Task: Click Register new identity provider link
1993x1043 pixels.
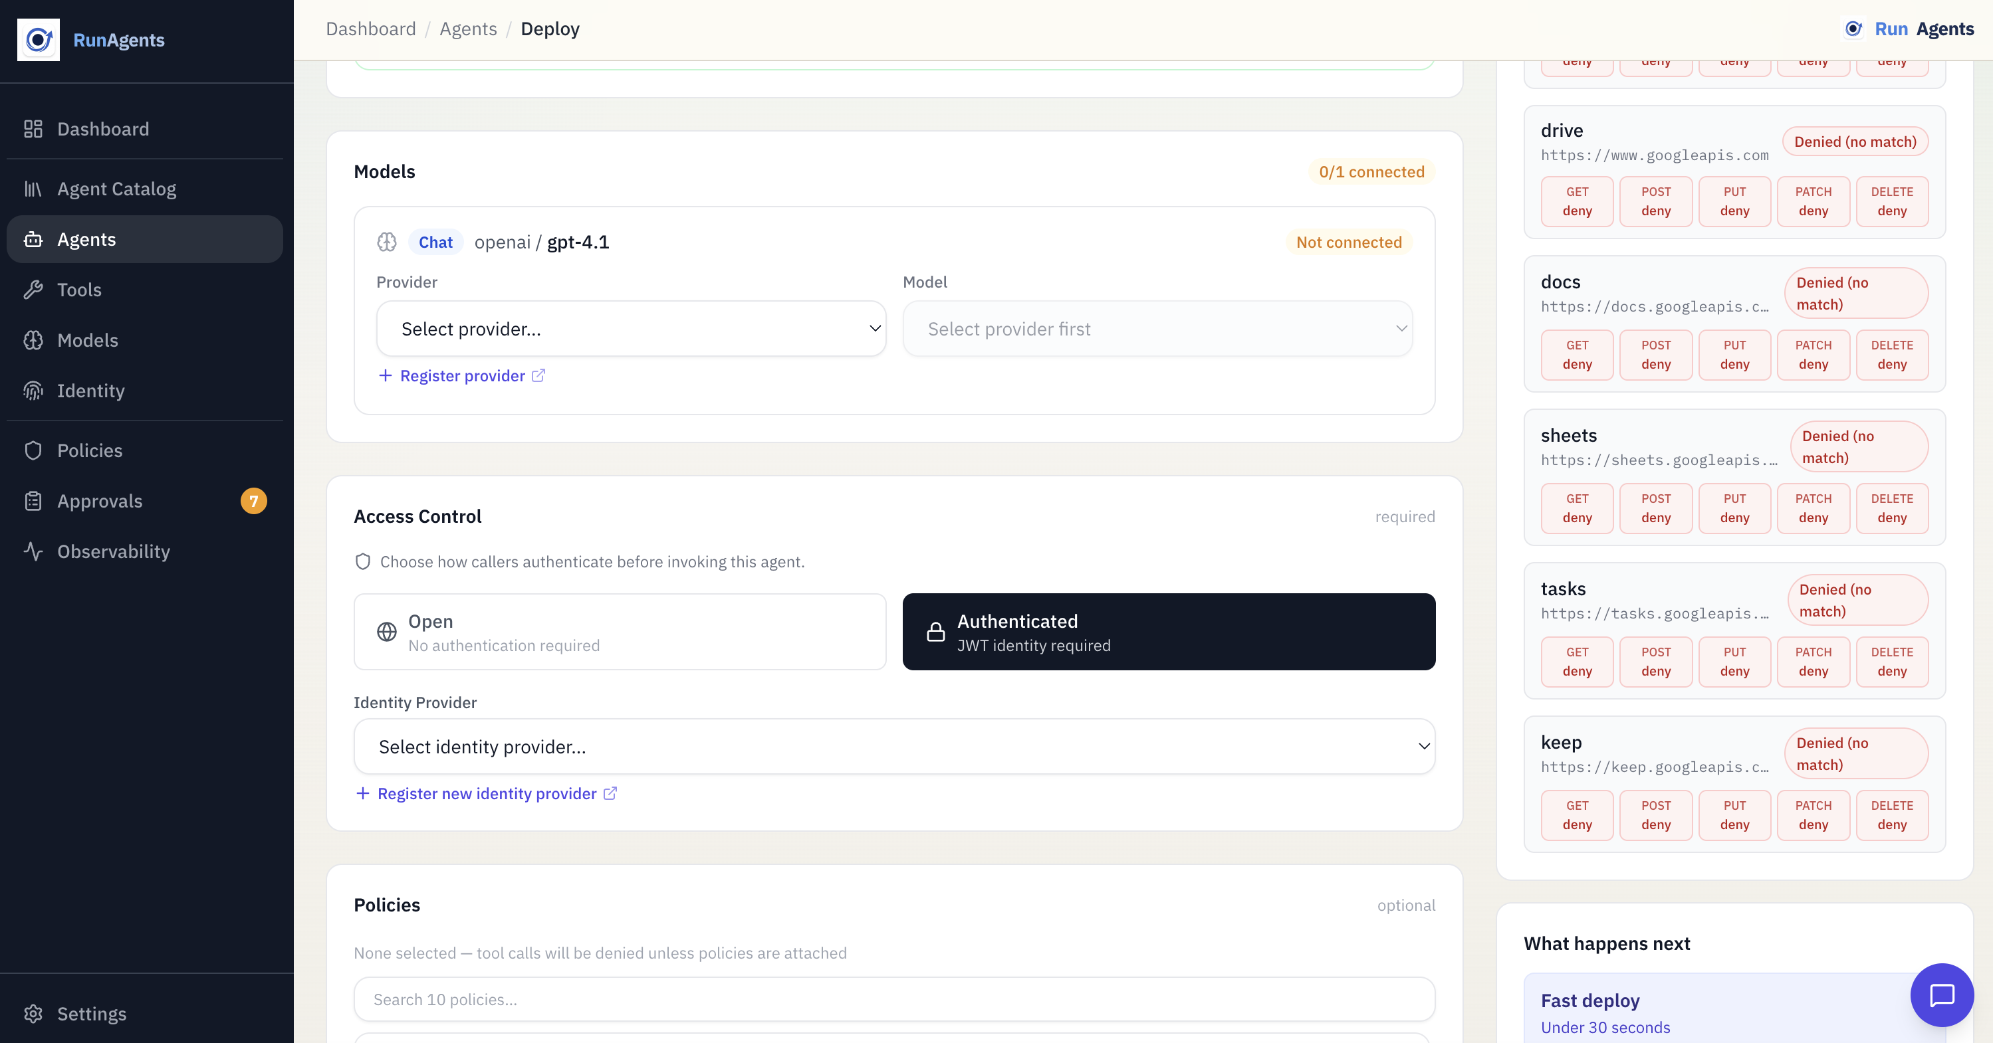Action: pos(486,793)
